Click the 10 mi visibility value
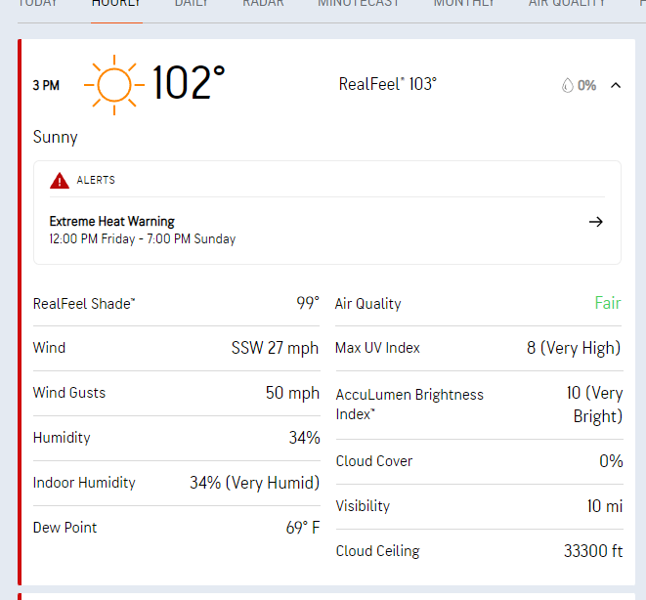The width and height of the screenshot is (646, 600). pos(605,506)
